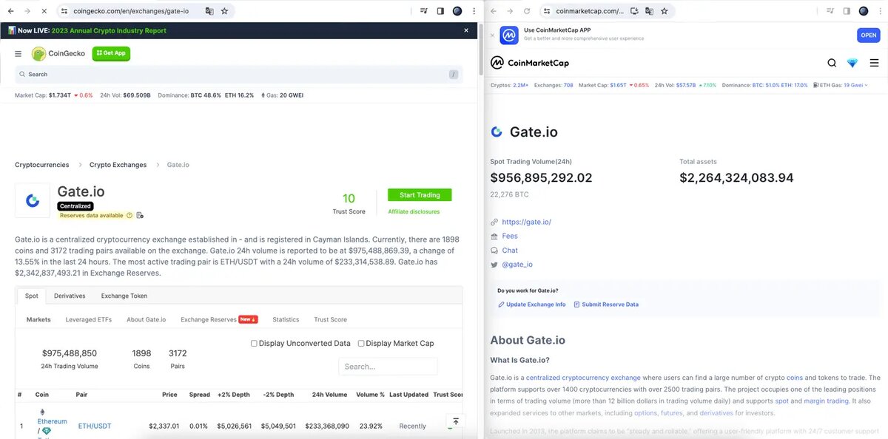Open the Leveraged ETFs sub-tab
The width and height of the screenshot is (888, 439).
(89, 319)
